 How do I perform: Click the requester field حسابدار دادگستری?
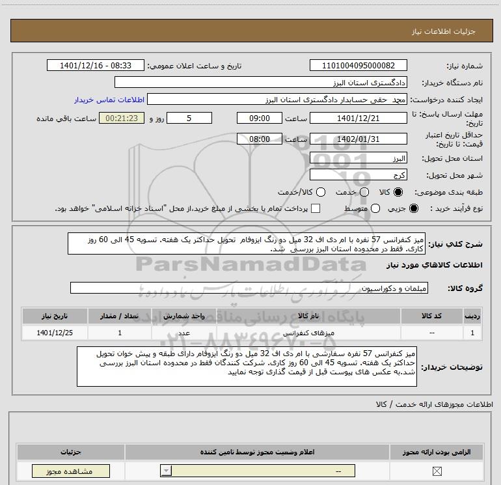coord(277,99)
